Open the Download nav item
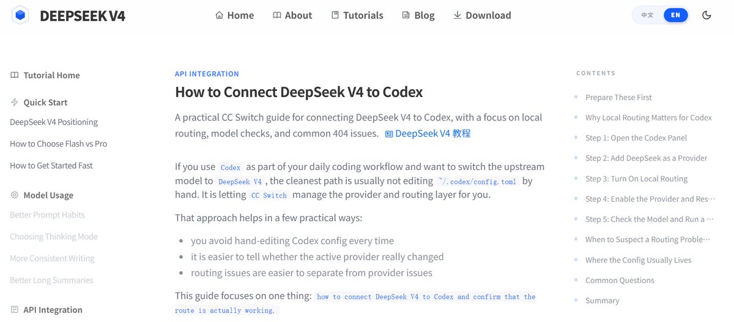734x322 pixels. click(482, 15)
